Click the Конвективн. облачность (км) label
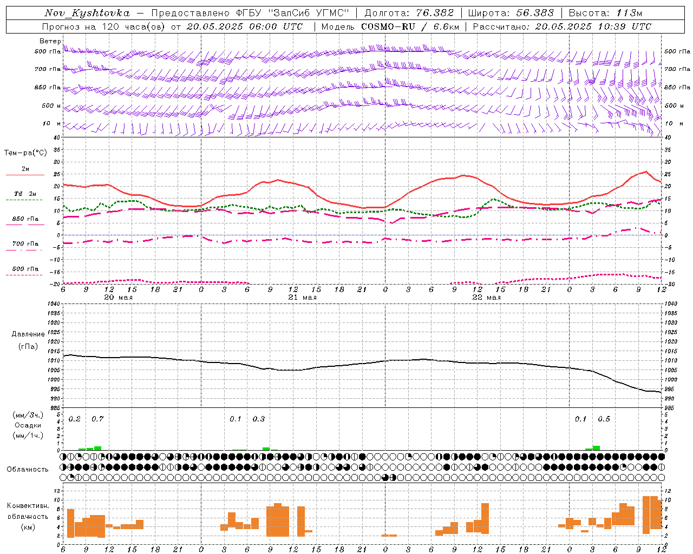This screenshot has width=693, height=554. pos(28,517)
